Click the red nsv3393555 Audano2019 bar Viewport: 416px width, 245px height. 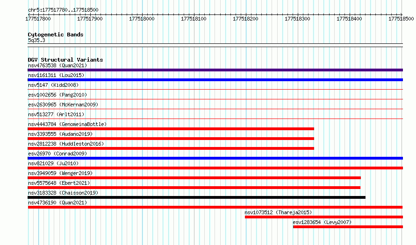(x=171, y=139)
